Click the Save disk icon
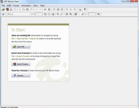 point(11,9)
